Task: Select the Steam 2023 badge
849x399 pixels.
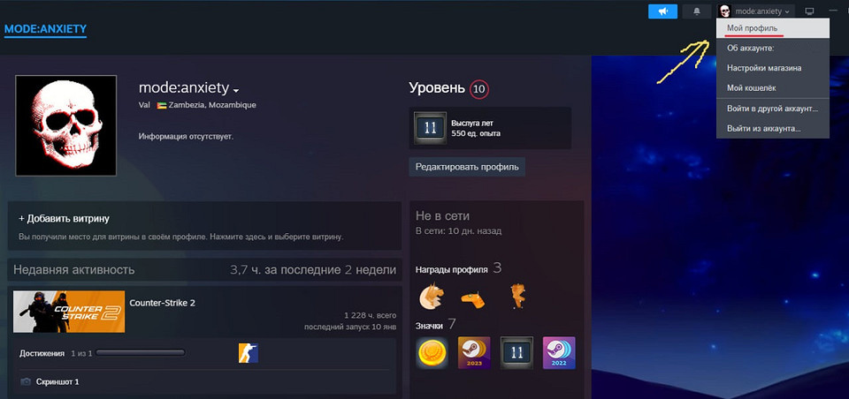Action: point(474,353)
